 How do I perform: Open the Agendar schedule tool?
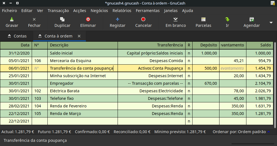tap(251, 20)
